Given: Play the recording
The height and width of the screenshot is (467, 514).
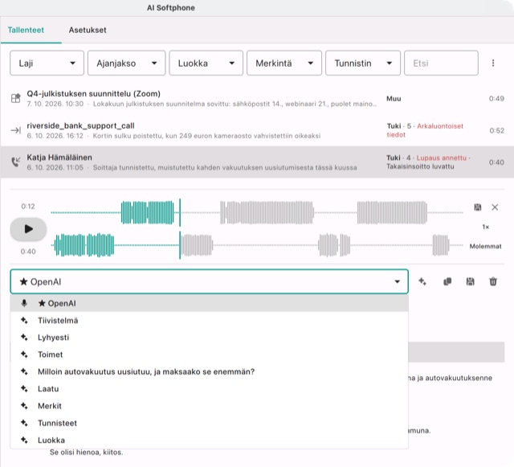Looking at the screenshot, I should tap(28, 229).
